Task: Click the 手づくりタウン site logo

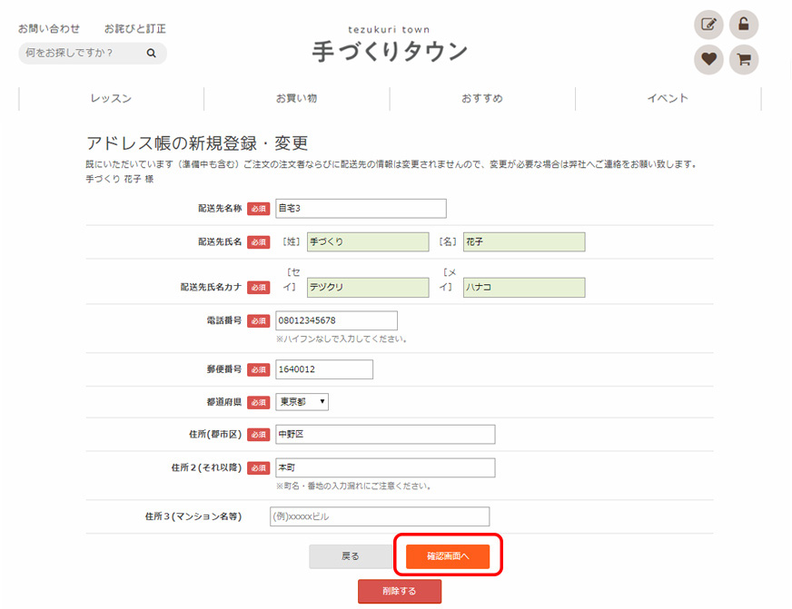Action: 390,45
